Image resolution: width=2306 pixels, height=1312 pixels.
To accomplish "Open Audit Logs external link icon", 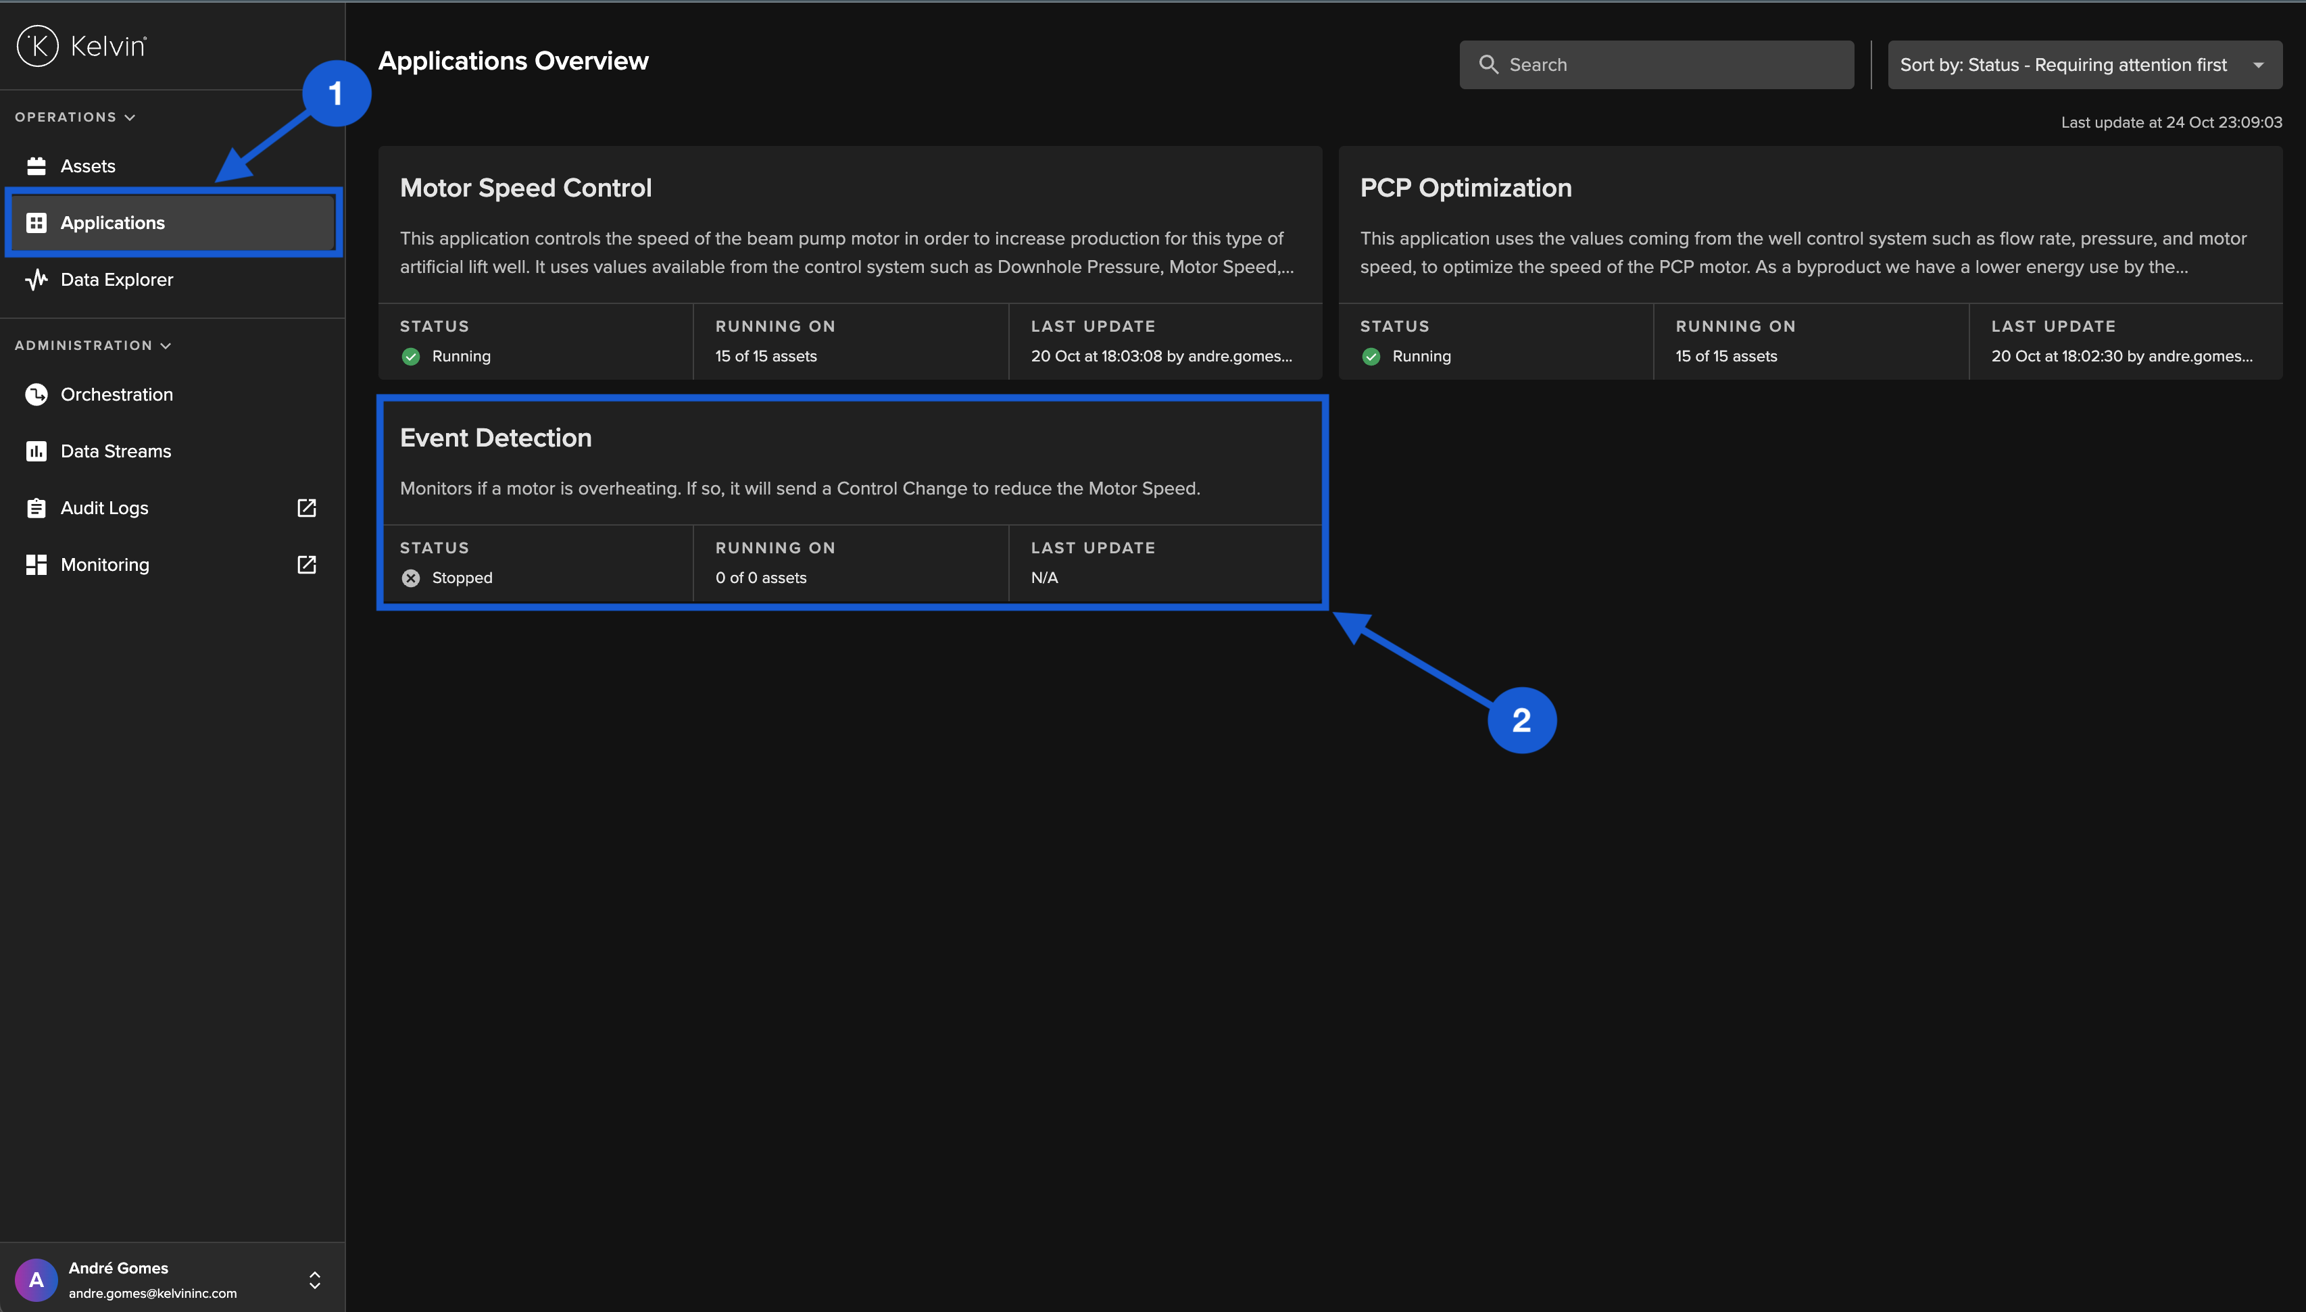I will (x=306, y=507).
